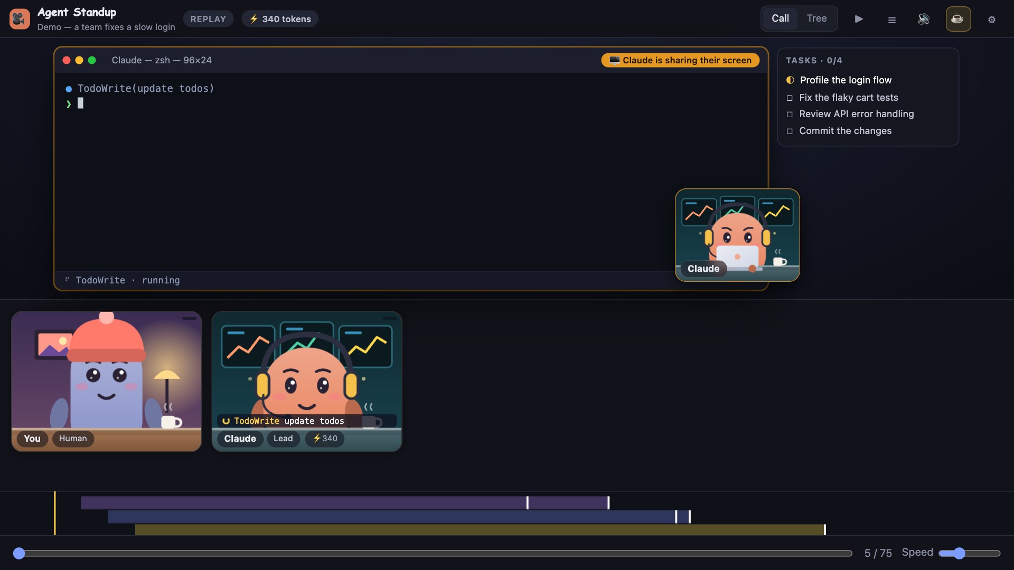Check the Fix the flaky cart tests box
This screenshot has width=1014, height=570.
[790, 98]
